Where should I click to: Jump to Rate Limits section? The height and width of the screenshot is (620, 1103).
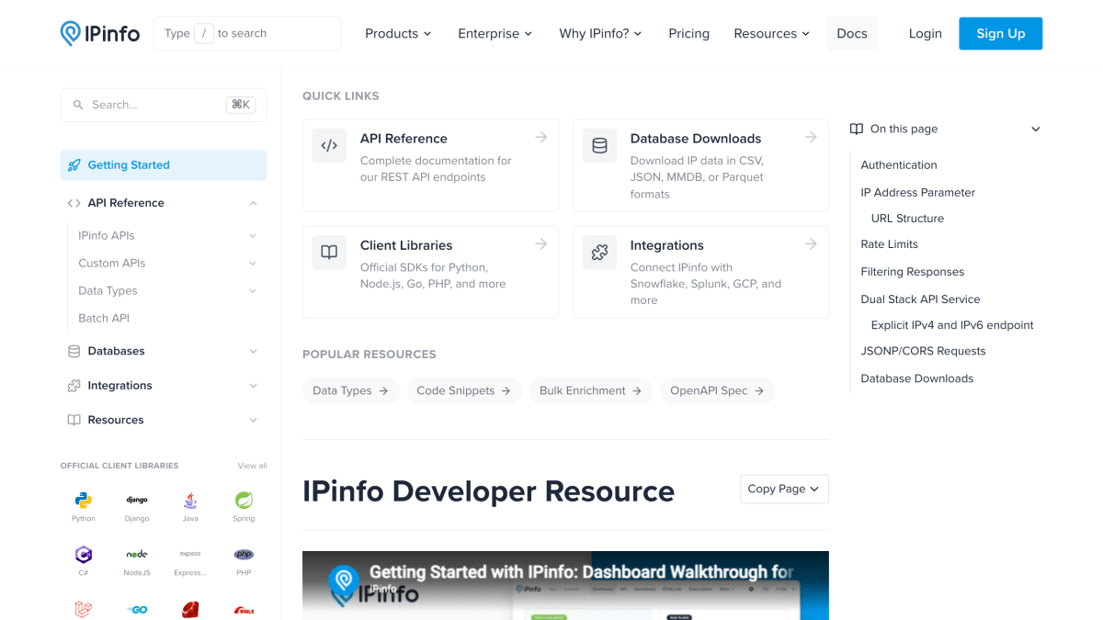(x=889, y=244)
